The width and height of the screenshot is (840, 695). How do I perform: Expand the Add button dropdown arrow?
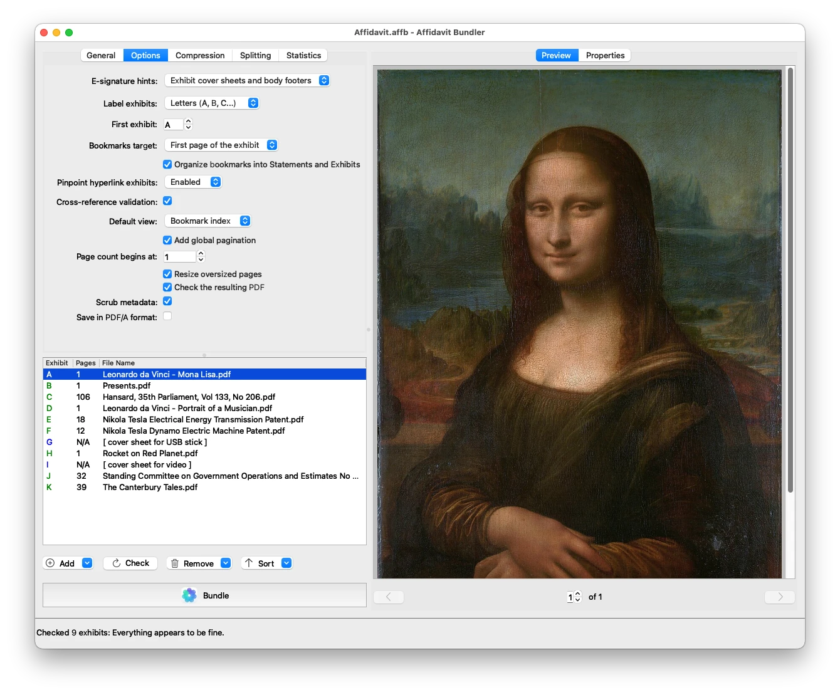pos(87,563)
